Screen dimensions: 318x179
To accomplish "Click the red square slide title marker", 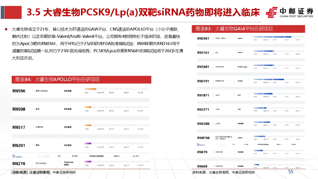I will tap(13, 12).
